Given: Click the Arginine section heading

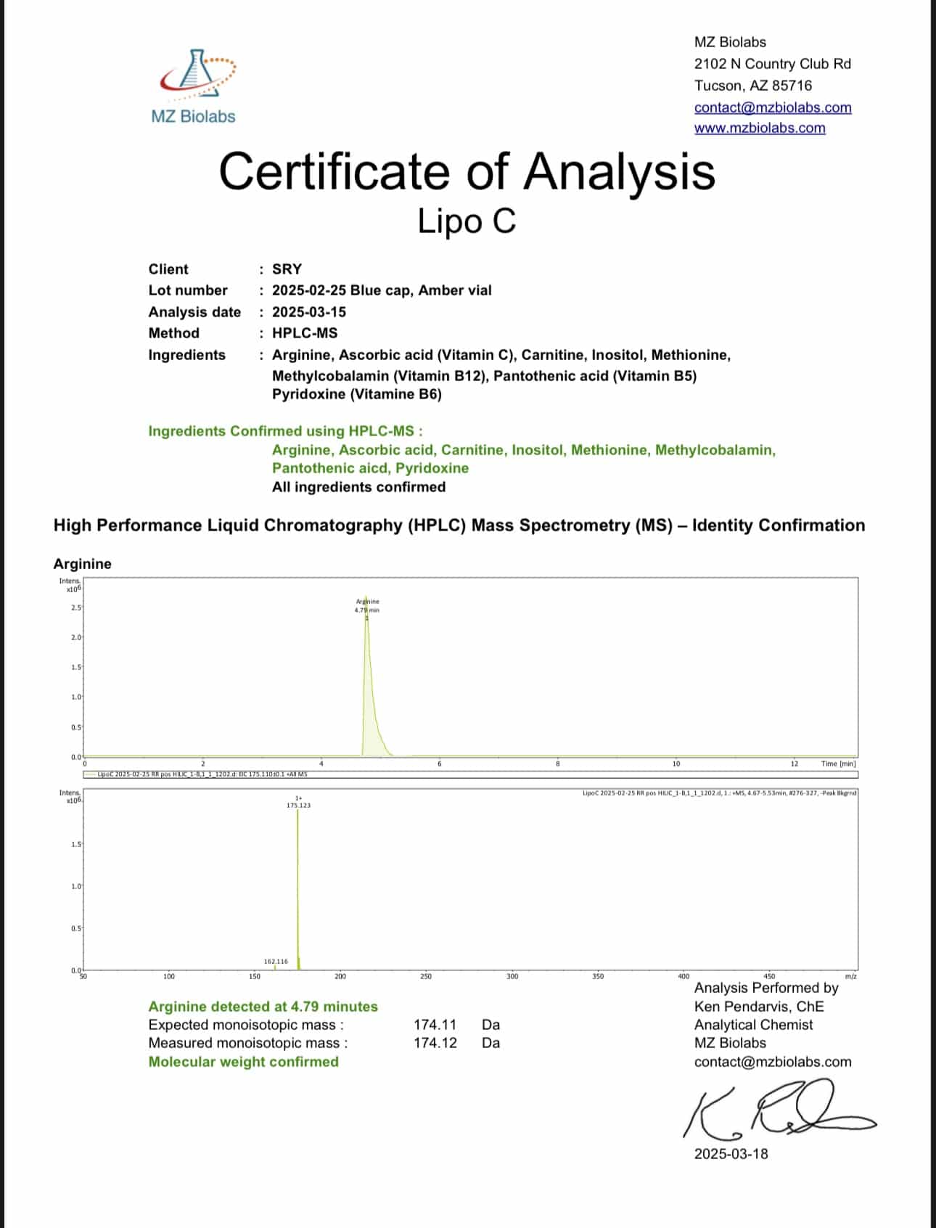Looking at the screenshot, I should click(x=83, y=564).
